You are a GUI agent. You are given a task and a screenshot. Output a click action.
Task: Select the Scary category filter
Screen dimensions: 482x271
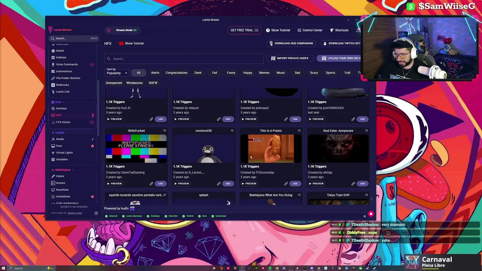click(314, 73)
